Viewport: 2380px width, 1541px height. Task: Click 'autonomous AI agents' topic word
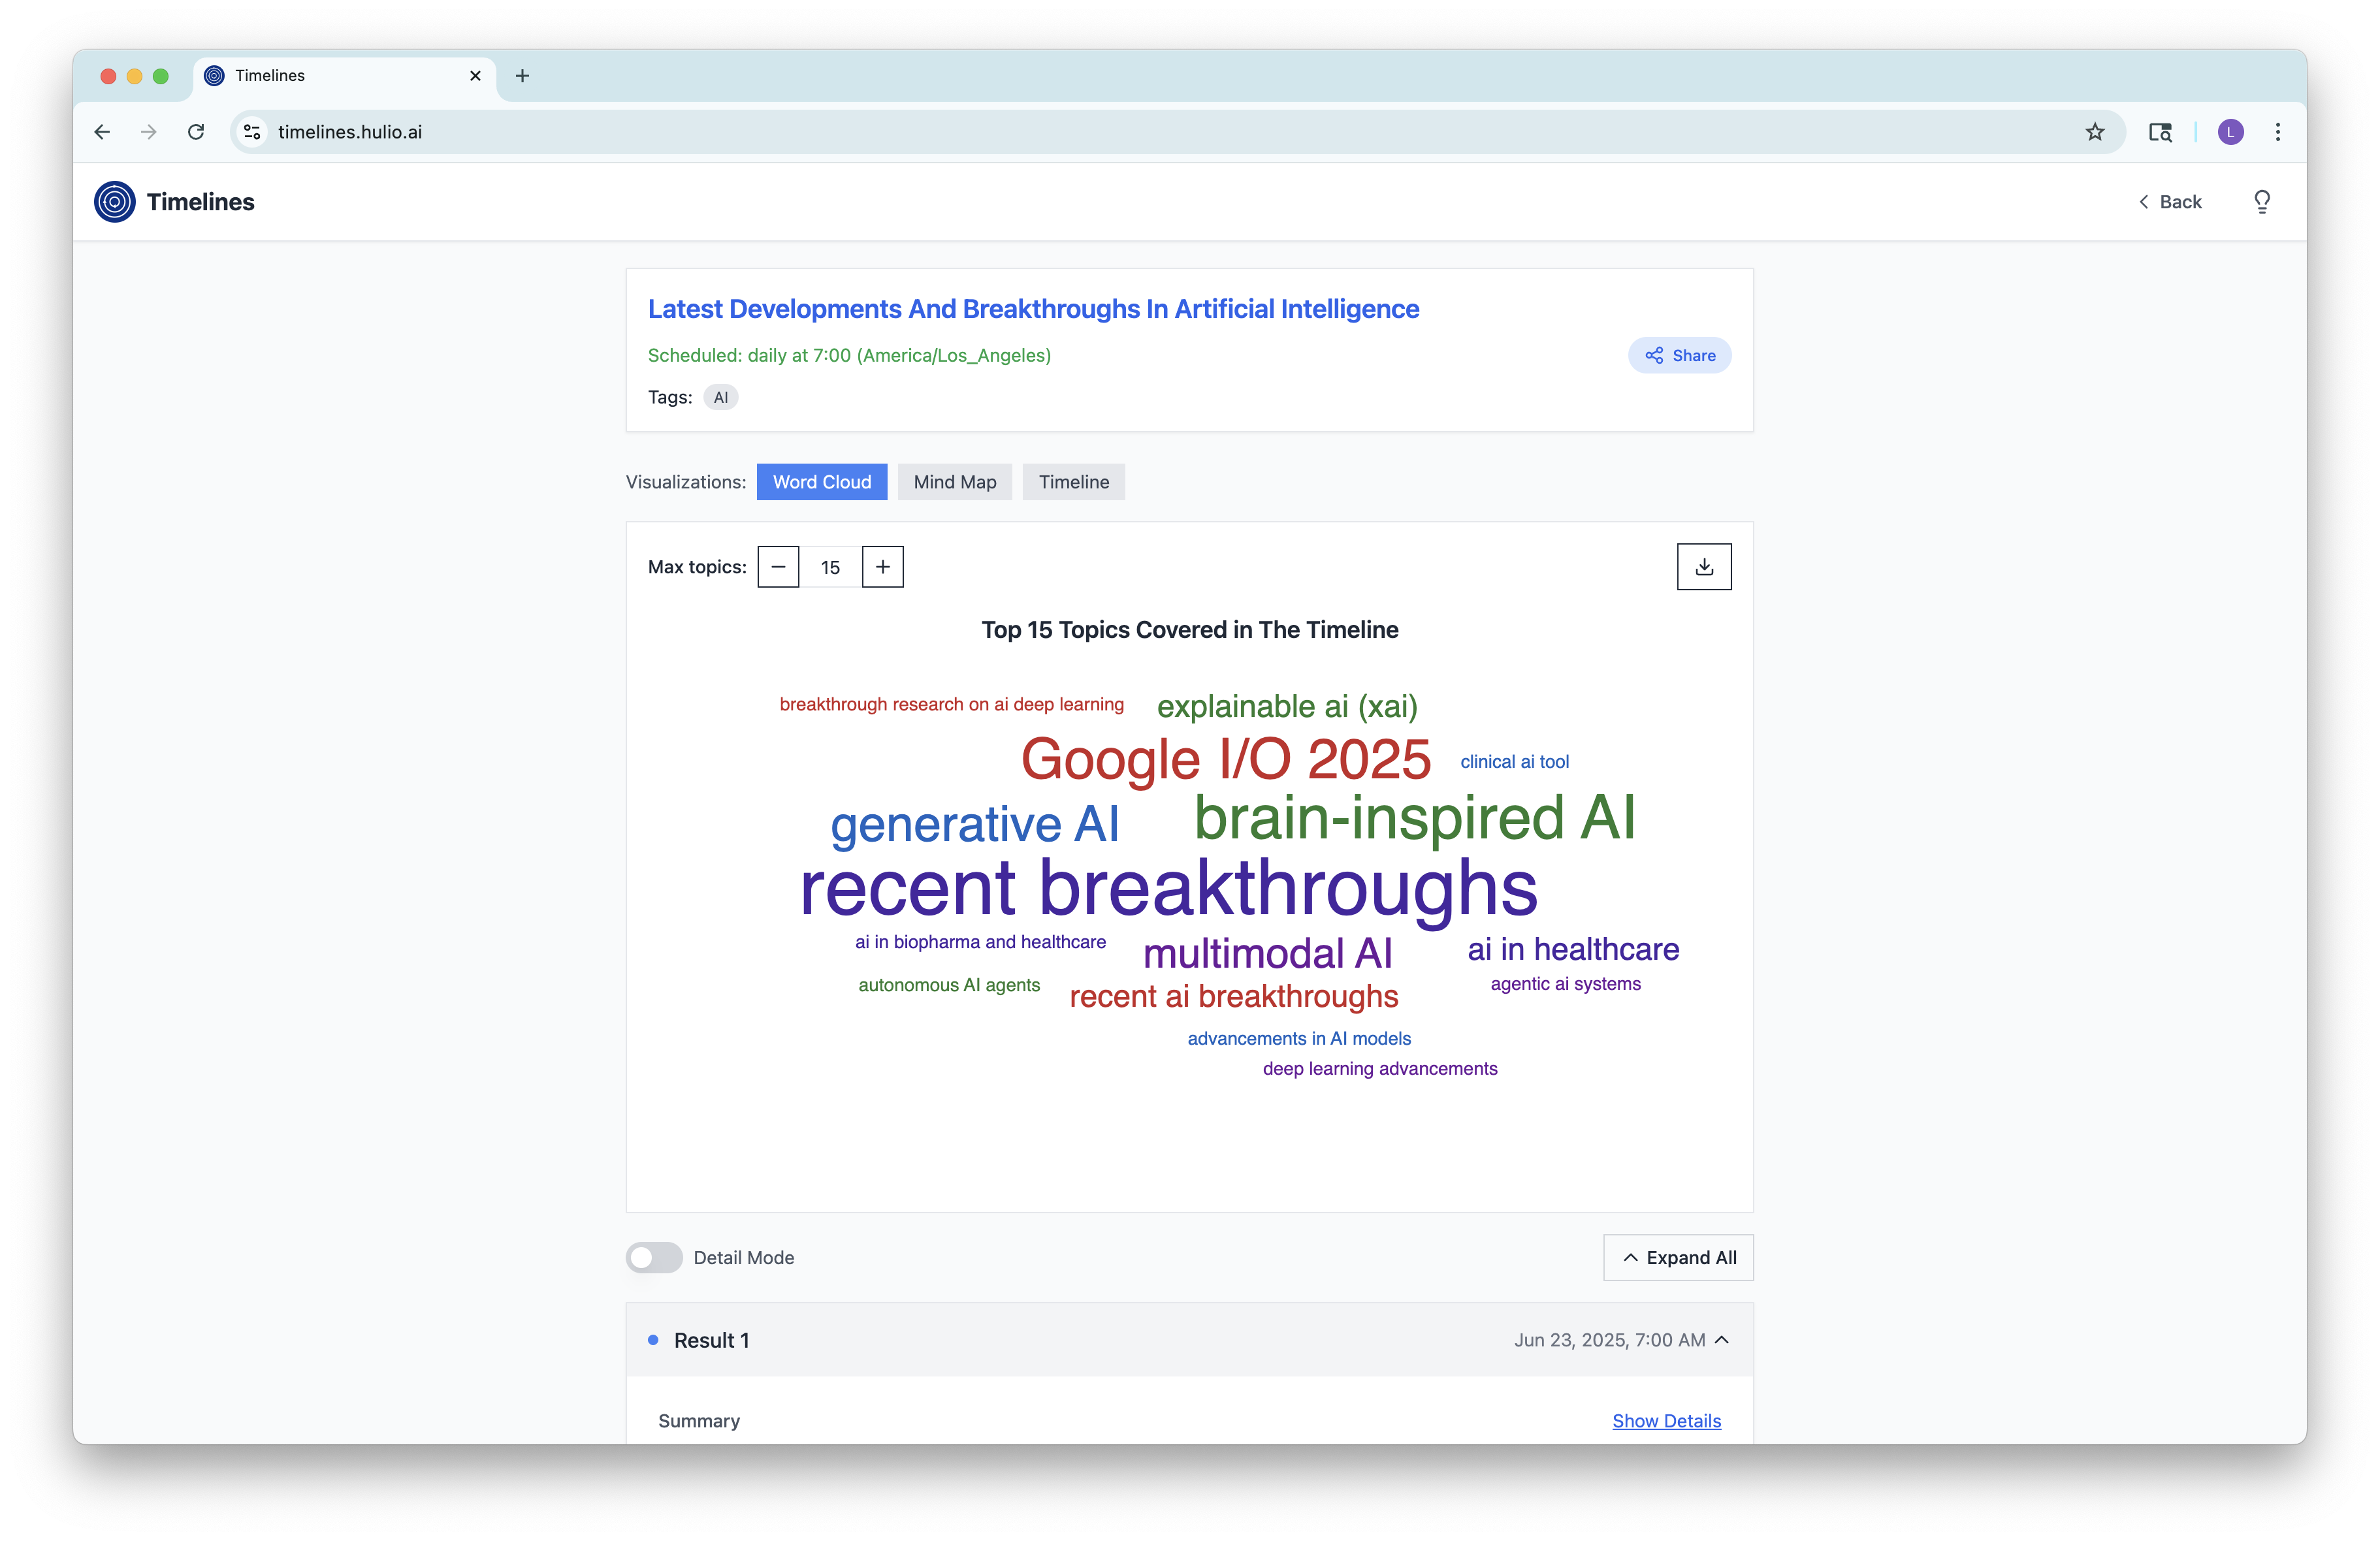pyautogui.click(x=949, y=985)
